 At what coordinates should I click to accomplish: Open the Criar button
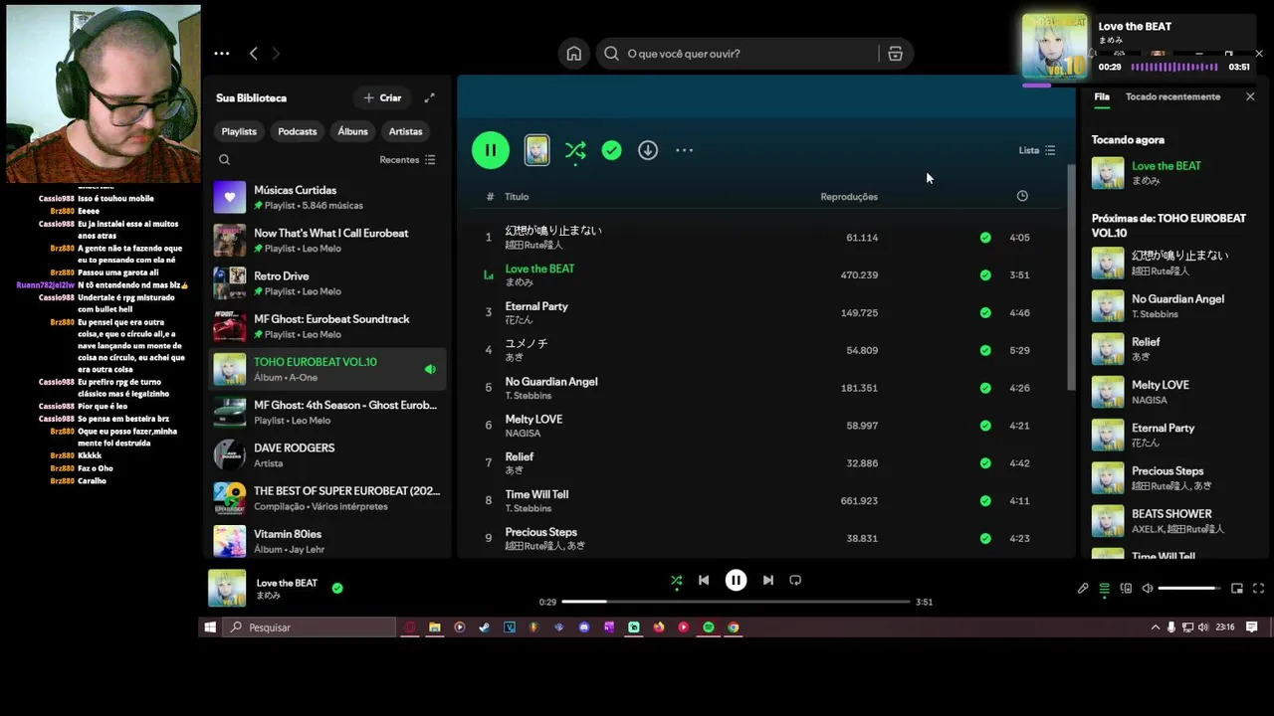(382, 97)
